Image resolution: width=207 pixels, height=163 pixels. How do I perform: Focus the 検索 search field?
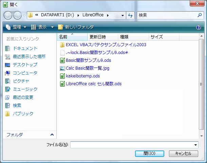point(167,15)
